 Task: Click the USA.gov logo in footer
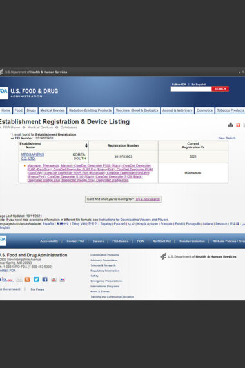click(x=6, y=280)
